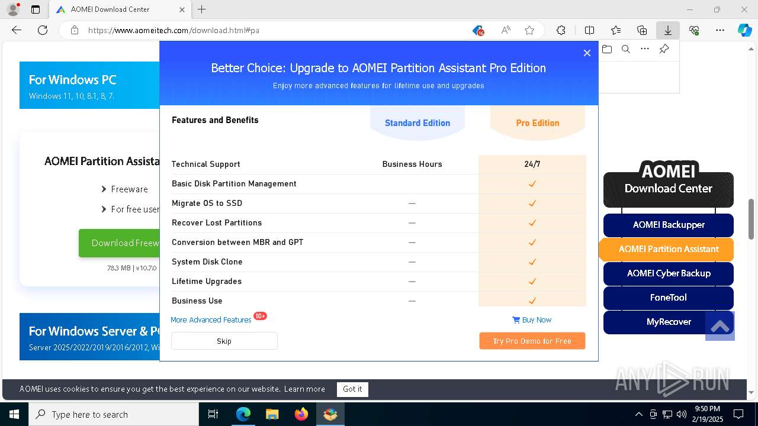Open the Buy Now link
This screenshot has width=758, height=426.
tap(532, 319)
